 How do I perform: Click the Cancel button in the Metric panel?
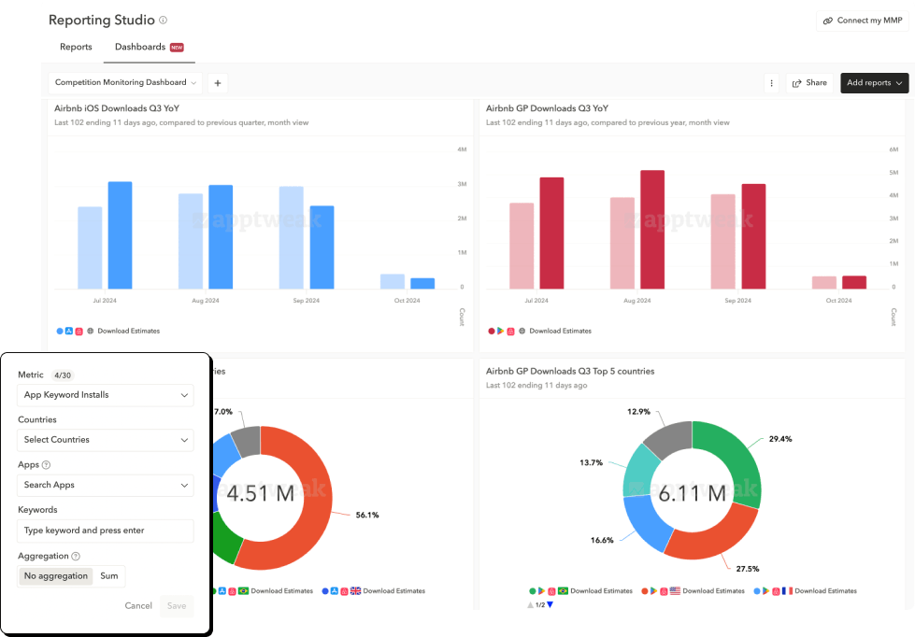click(x=138, y=605)
